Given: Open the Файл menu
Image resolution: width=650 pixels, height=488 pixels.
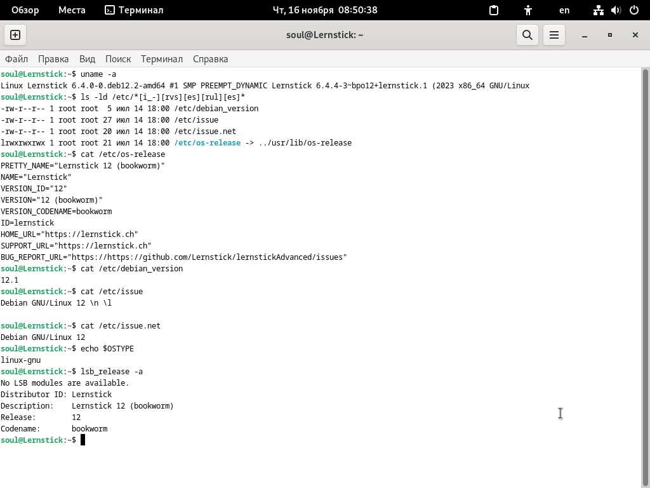Looking at the screenshot, I should [x=17, y=59].
